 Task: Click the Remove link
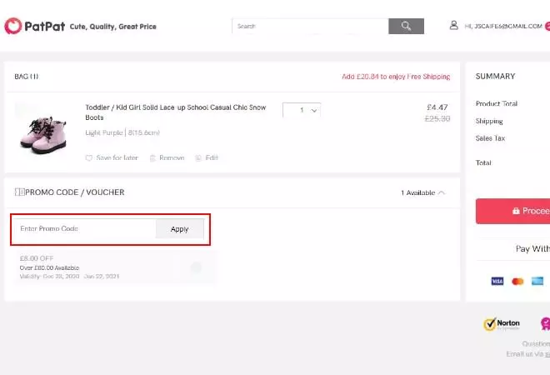click(172, 157)
